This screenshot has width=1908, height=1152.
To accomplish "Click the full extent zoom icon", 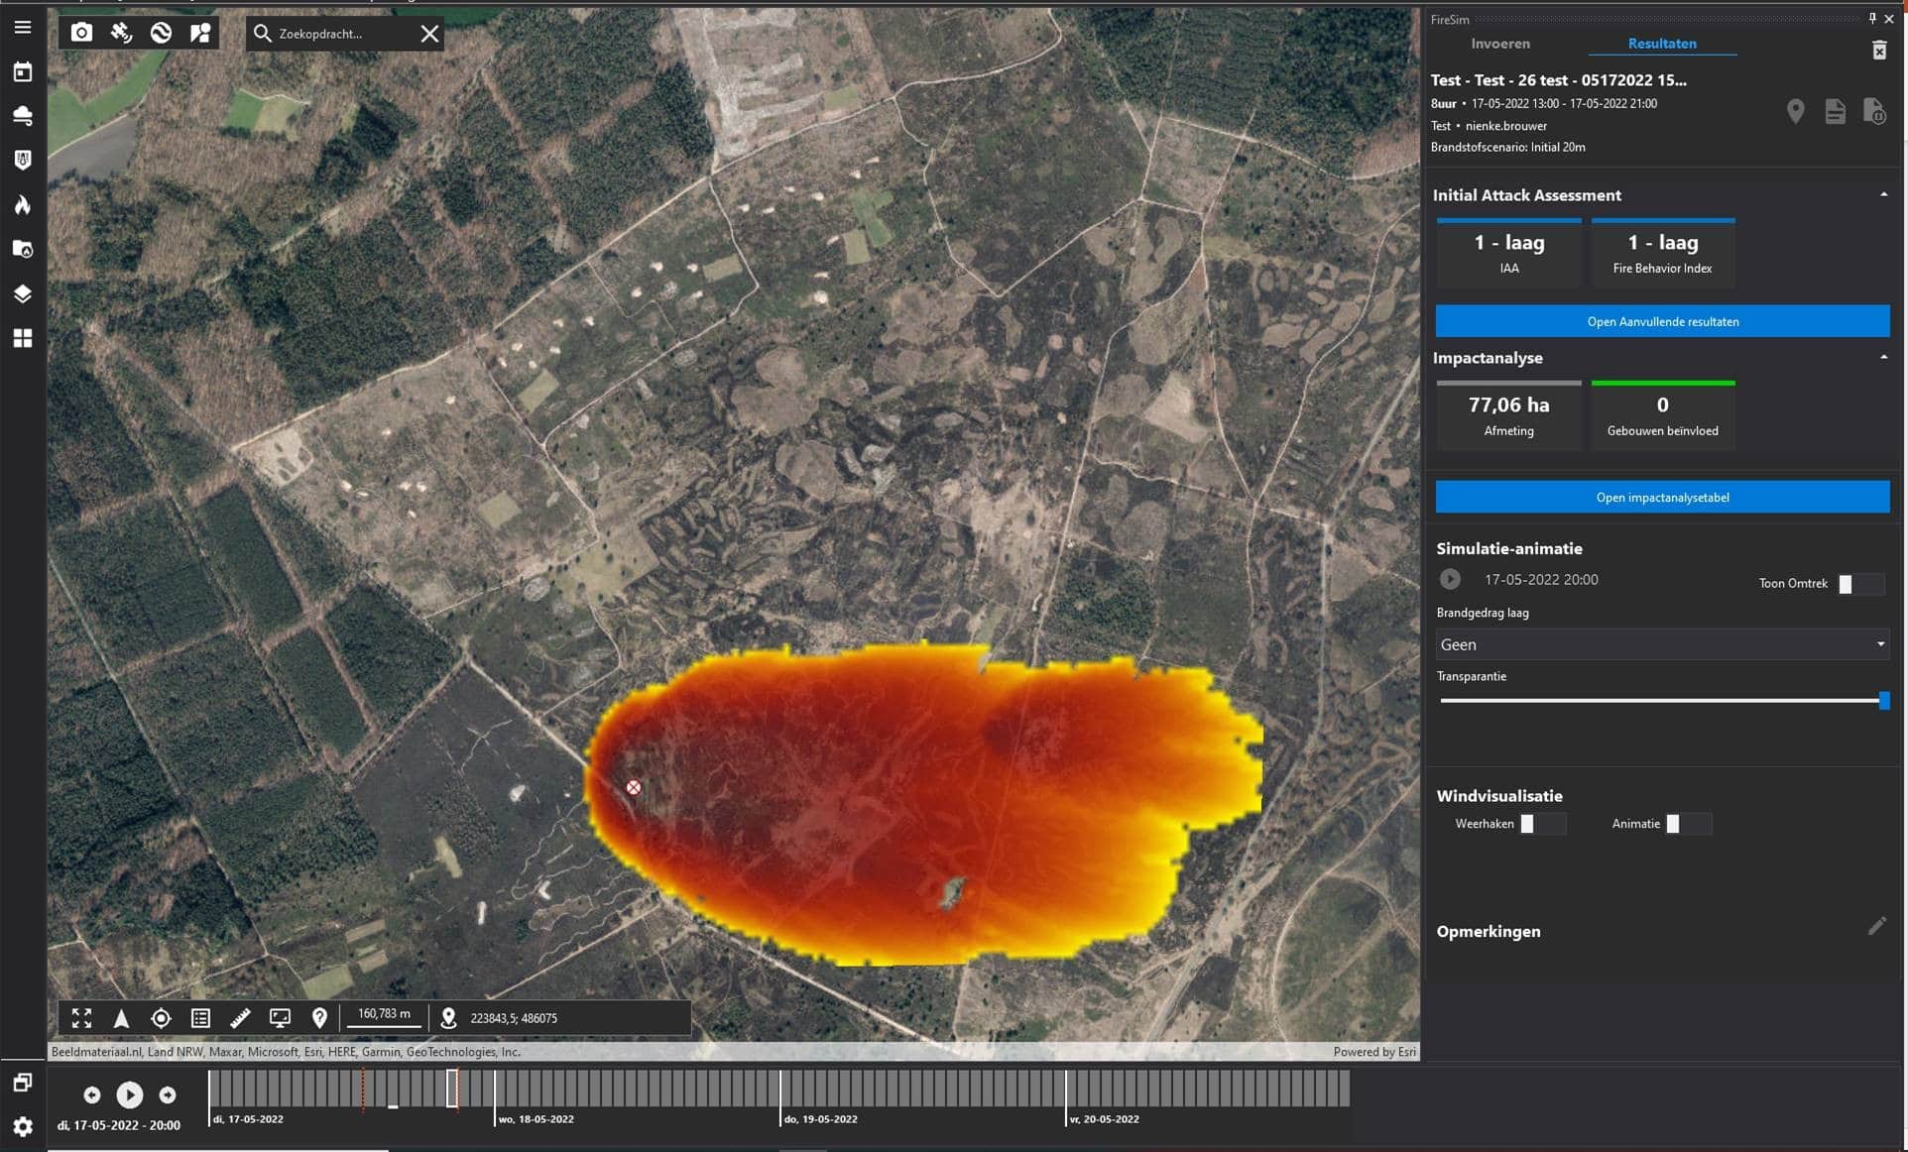I will [x=81, y=1018].
